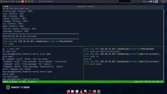Open the volume control speaker icon
Screen dimensions: 167x94
click(x=151, y=2)
